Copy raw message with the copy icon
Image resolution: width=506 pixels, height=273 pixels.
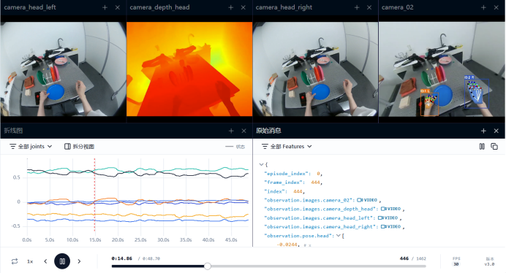[494, 146]
